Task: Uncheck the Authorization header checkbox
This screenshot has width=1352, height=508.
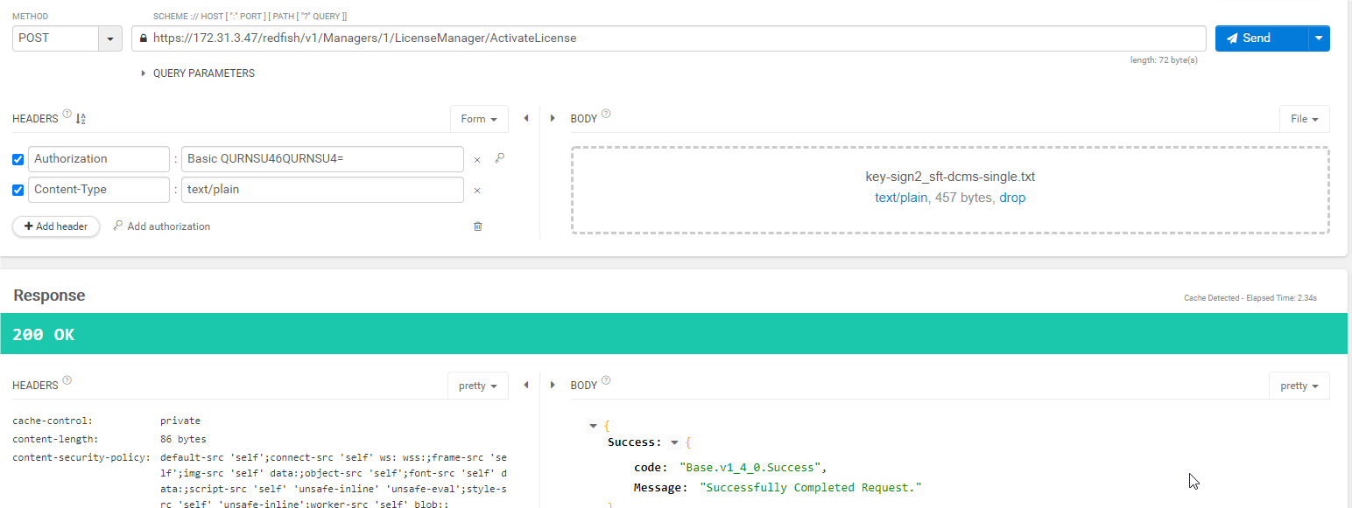Action: [18, 159]
